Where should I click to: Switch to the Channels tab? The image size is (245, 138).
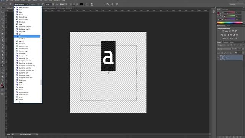click(x=225, y=43)
